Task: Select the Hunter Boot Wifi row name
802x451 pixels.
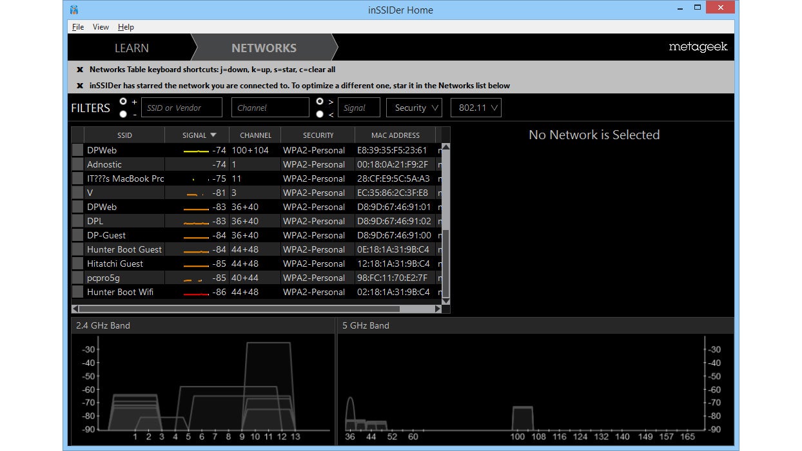Action: pyautogui.click(x=120, y=292)
